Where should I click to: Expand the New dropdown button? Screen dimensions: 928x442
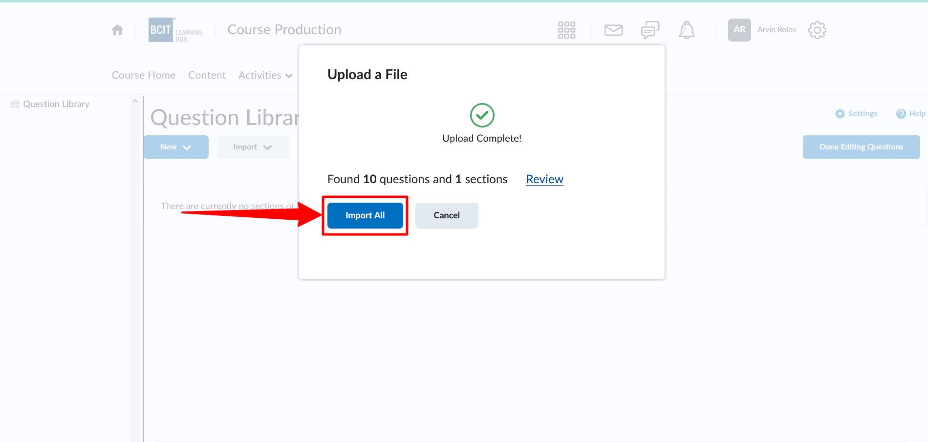click(x=176, y=147)
